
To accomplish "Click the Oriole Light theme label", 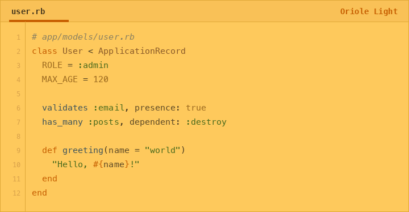I will click(369, 11).
